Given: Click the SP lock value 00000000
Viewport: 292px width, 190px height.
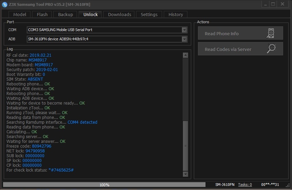Looking at the screenshot, I should [x=32, y=161].
